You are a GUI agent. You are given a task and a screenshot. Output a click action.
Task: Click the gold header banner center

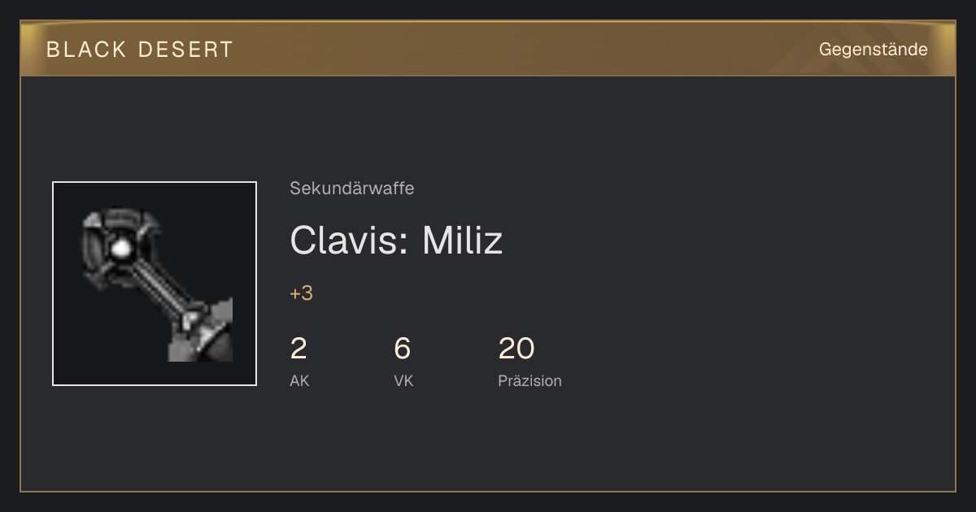tap(488, 49)
